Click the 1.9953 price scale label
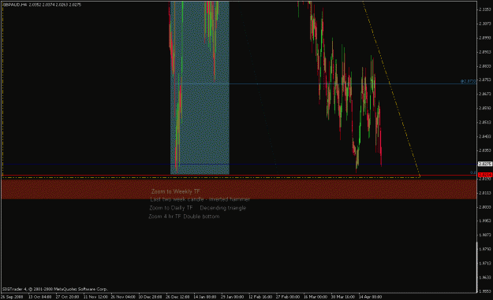The image size is (493, 300). pyautogui.click(x=485, y=220)
